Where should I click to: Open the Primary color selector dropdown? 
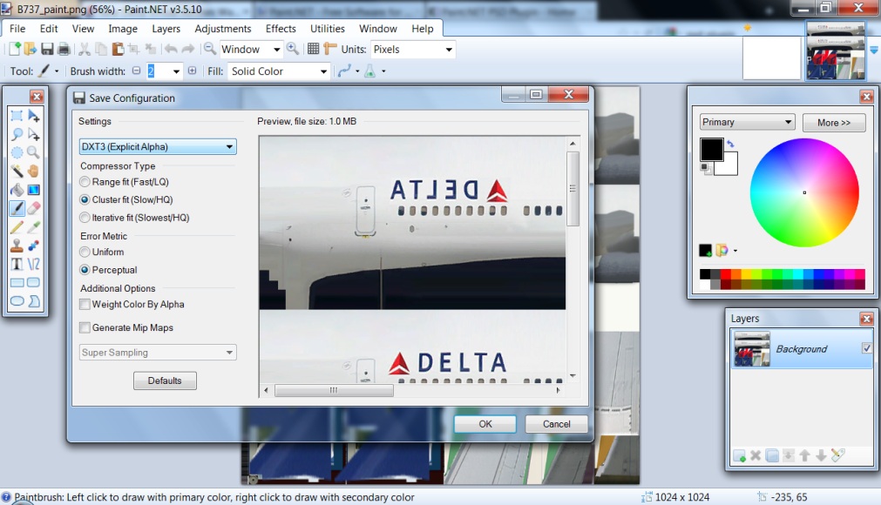[x=748, y=122]
